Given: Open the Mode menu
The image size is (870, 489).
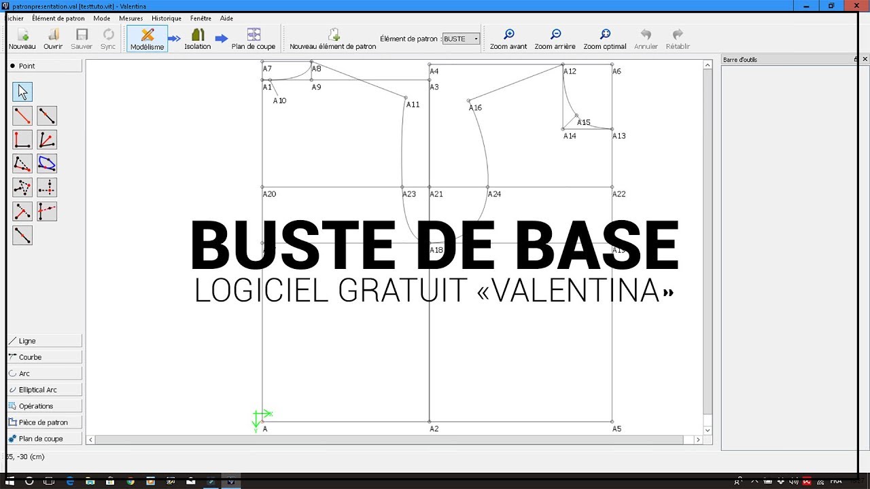Looking at the screenshot, I should pos(102,18).
